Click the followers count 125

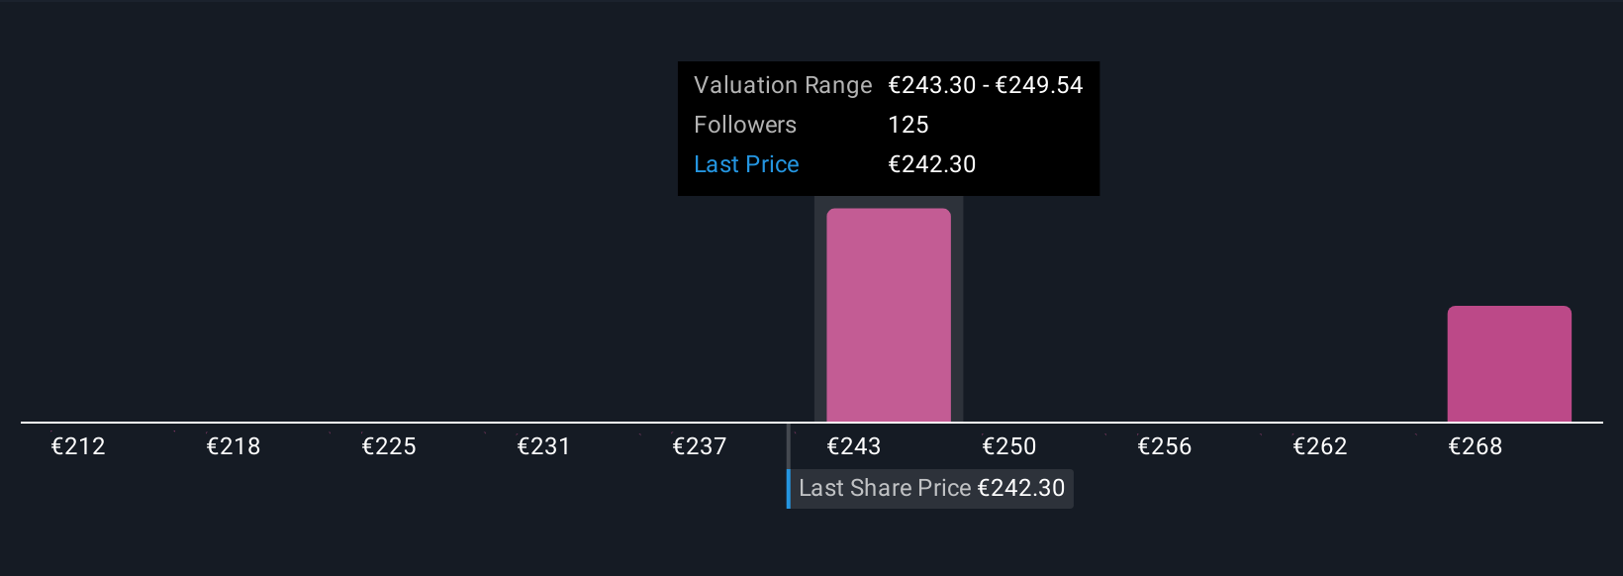(908, 125)
